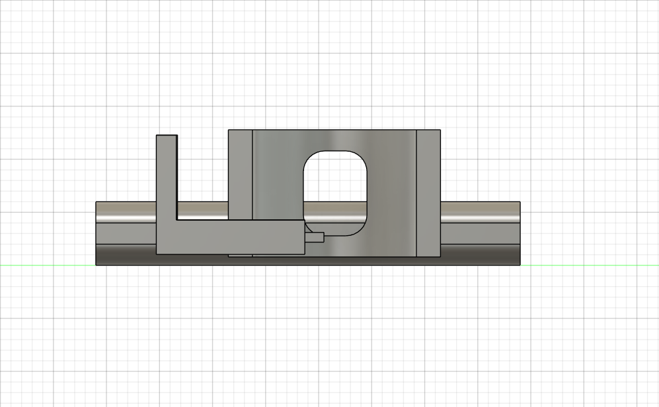This screenshot has width=659, height=407.
Task: Select the rail visible through the cutout
Action: (335, 213)
